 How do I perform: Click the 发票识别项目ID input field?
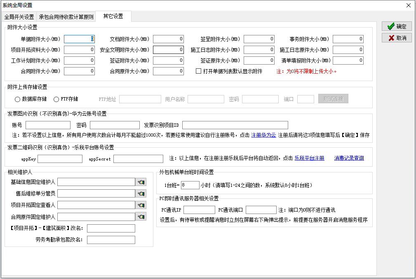pyautogui.click(x=235, y=125)
